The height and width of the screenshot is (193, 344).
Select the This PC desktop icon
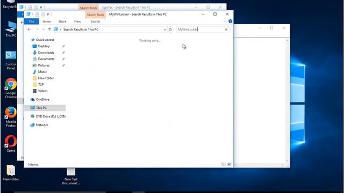click(11, 29)
